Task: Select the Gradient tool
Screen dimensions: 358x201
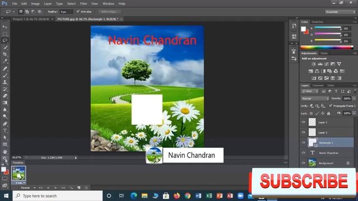Action: click(5, 103)
